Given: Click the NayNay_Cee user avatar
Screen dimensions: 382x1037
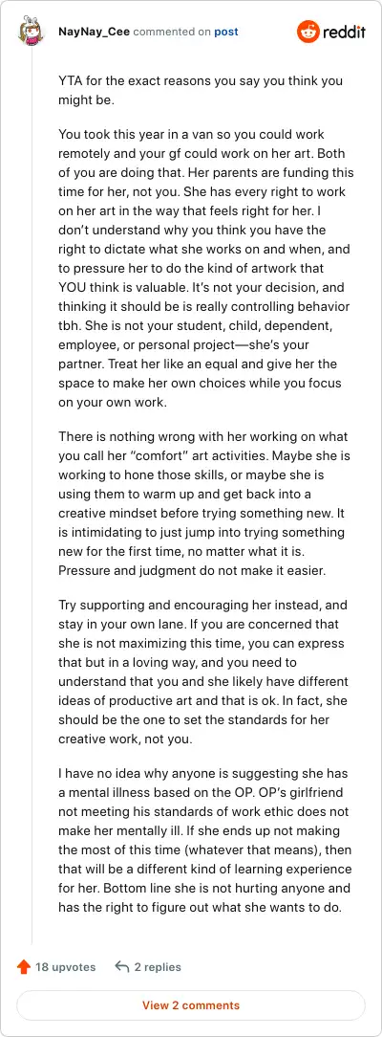Looking at the screenshot, I should coord(31,32).
